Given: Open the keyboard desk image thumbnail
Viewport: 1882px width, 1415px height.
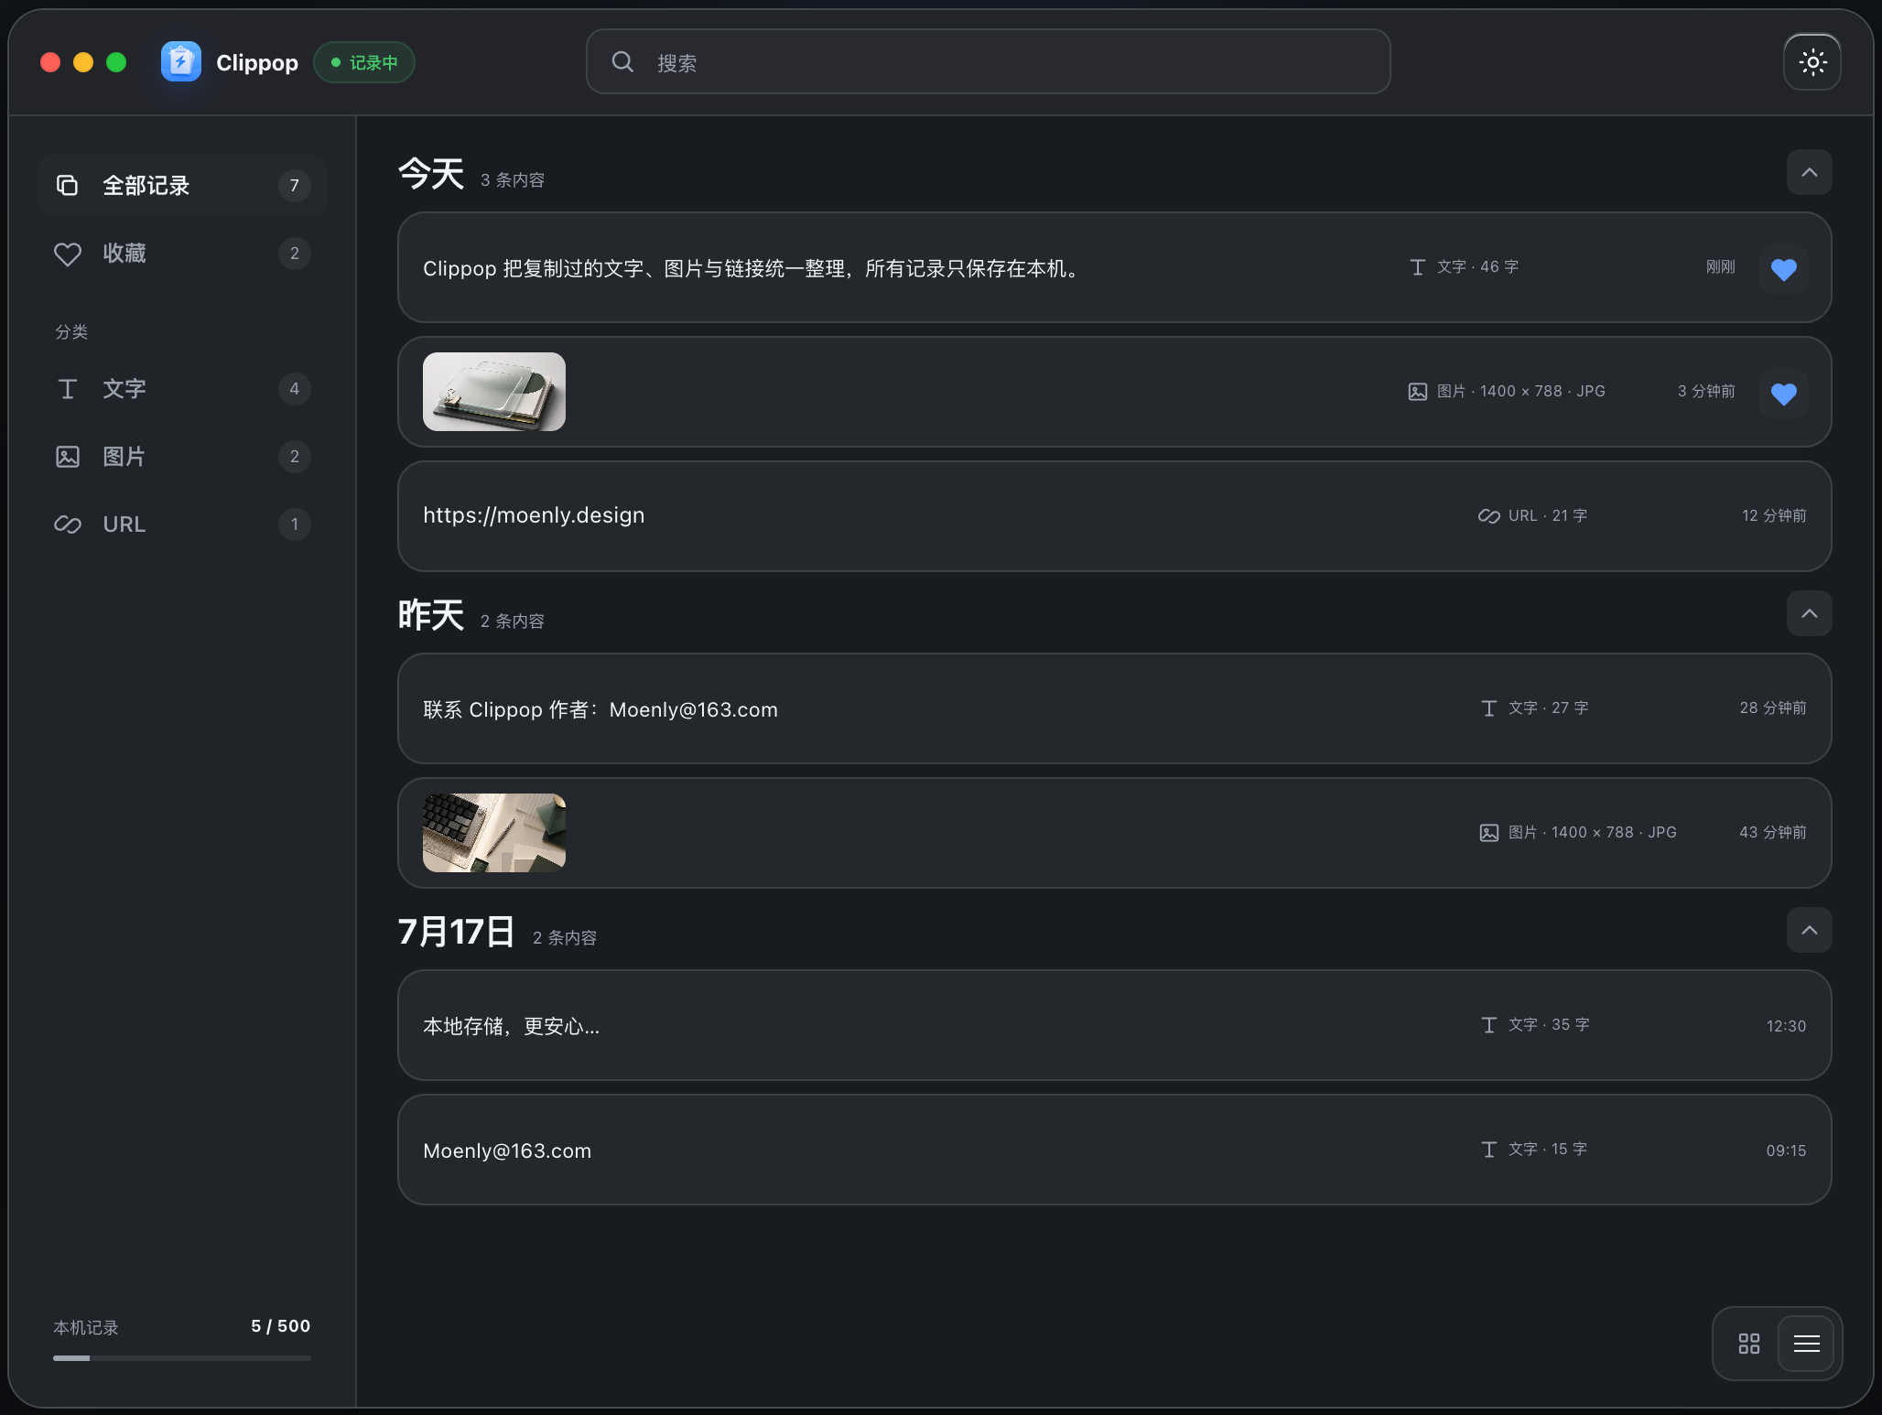Looking at the screenshot, I should point(494,833).
